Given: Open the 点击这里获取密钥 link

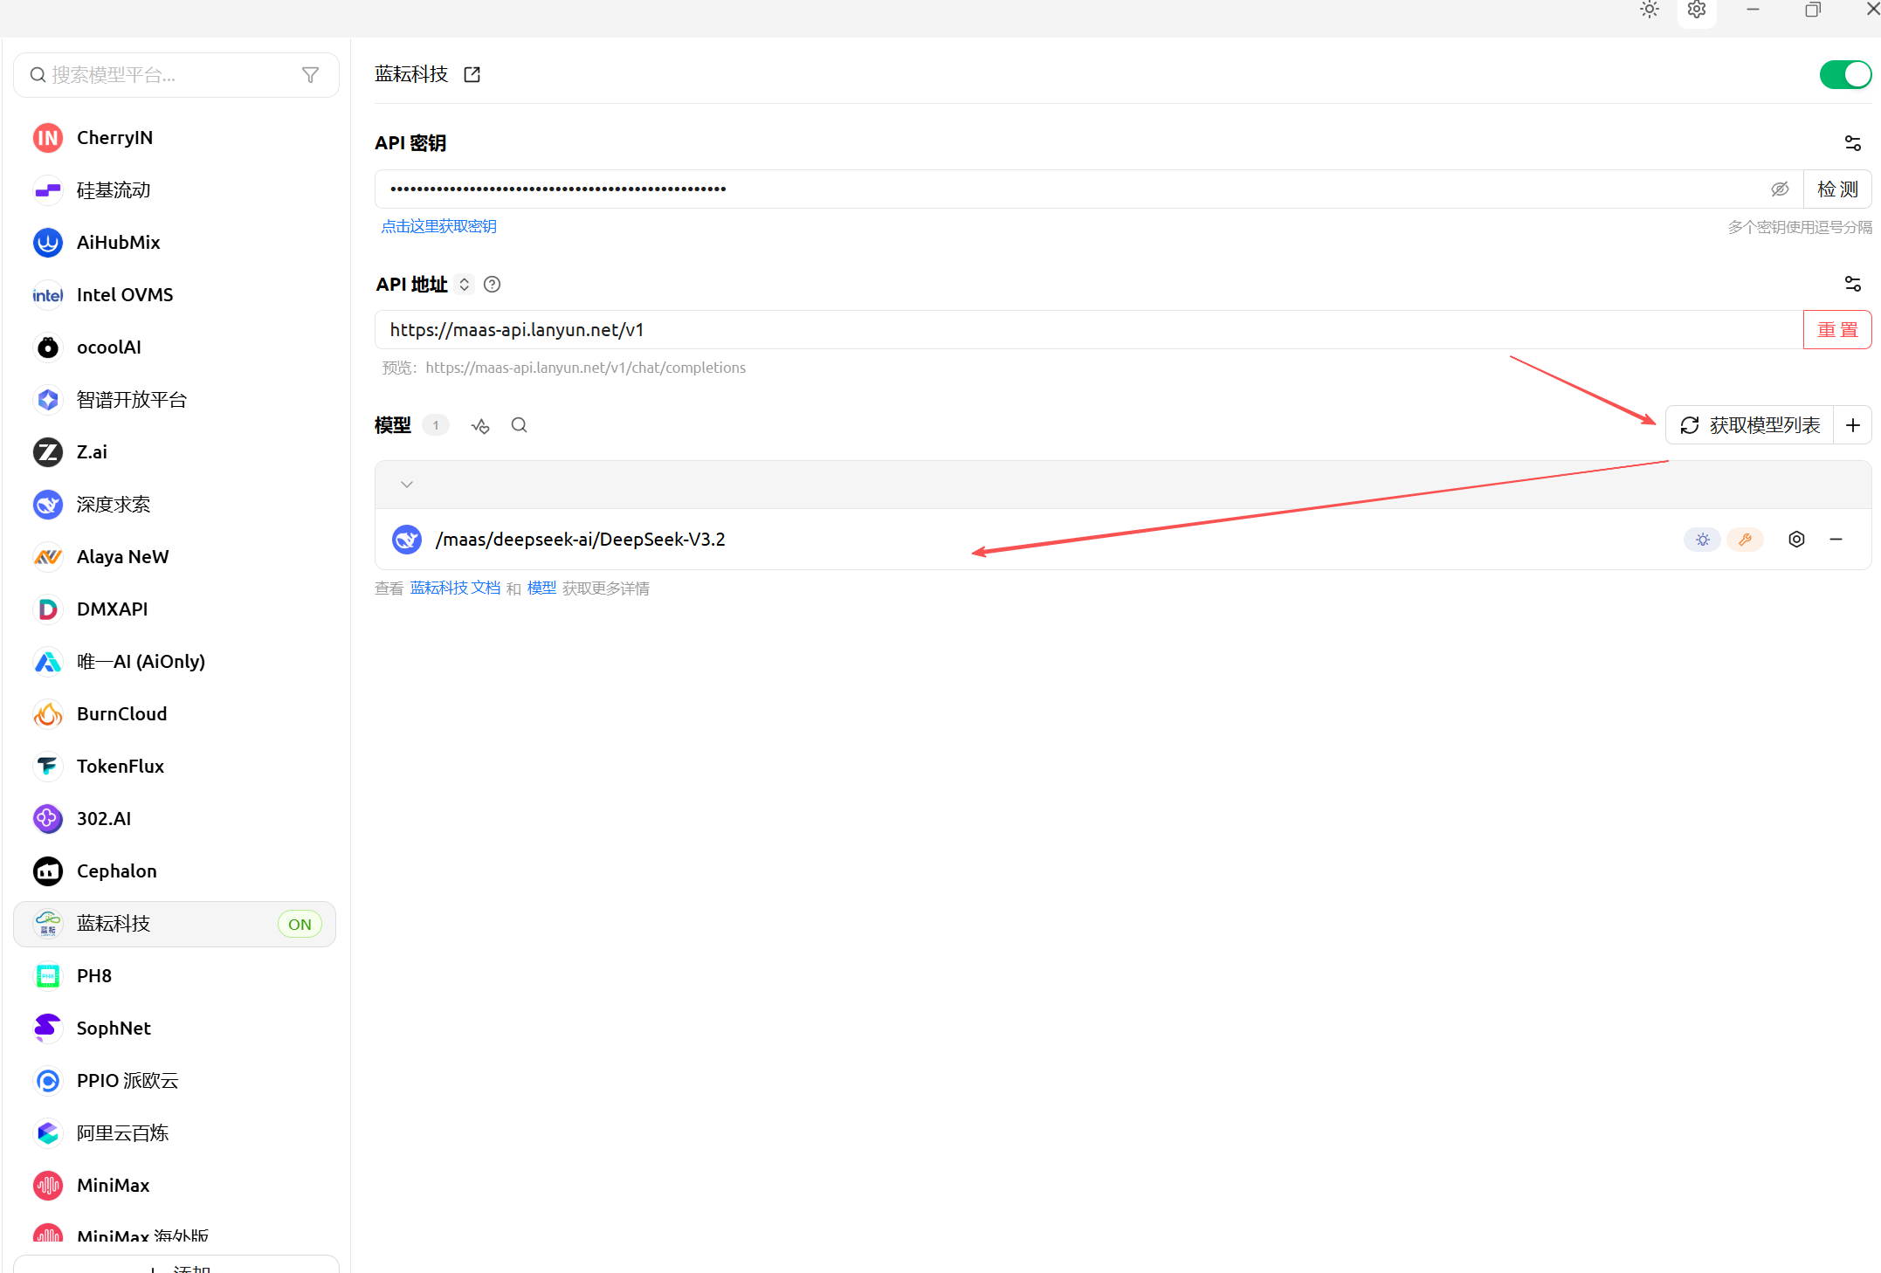Looking at the screenshot, I should (439, 227).
